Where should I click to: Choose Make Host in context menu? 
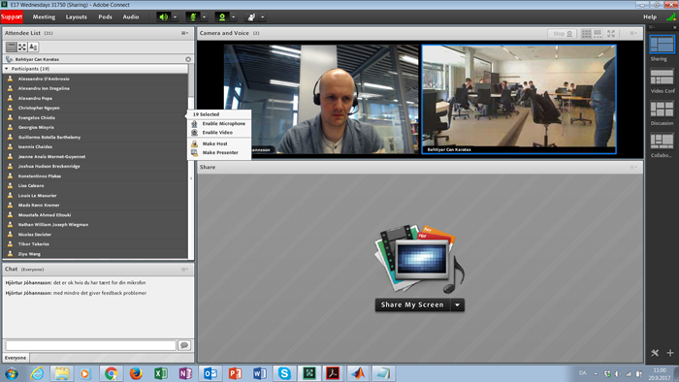[219, 143]
